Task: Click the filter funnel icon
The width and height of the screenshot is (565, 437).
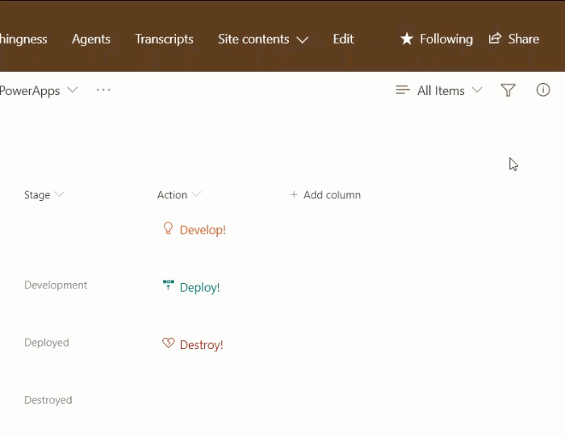Action: 508,90
